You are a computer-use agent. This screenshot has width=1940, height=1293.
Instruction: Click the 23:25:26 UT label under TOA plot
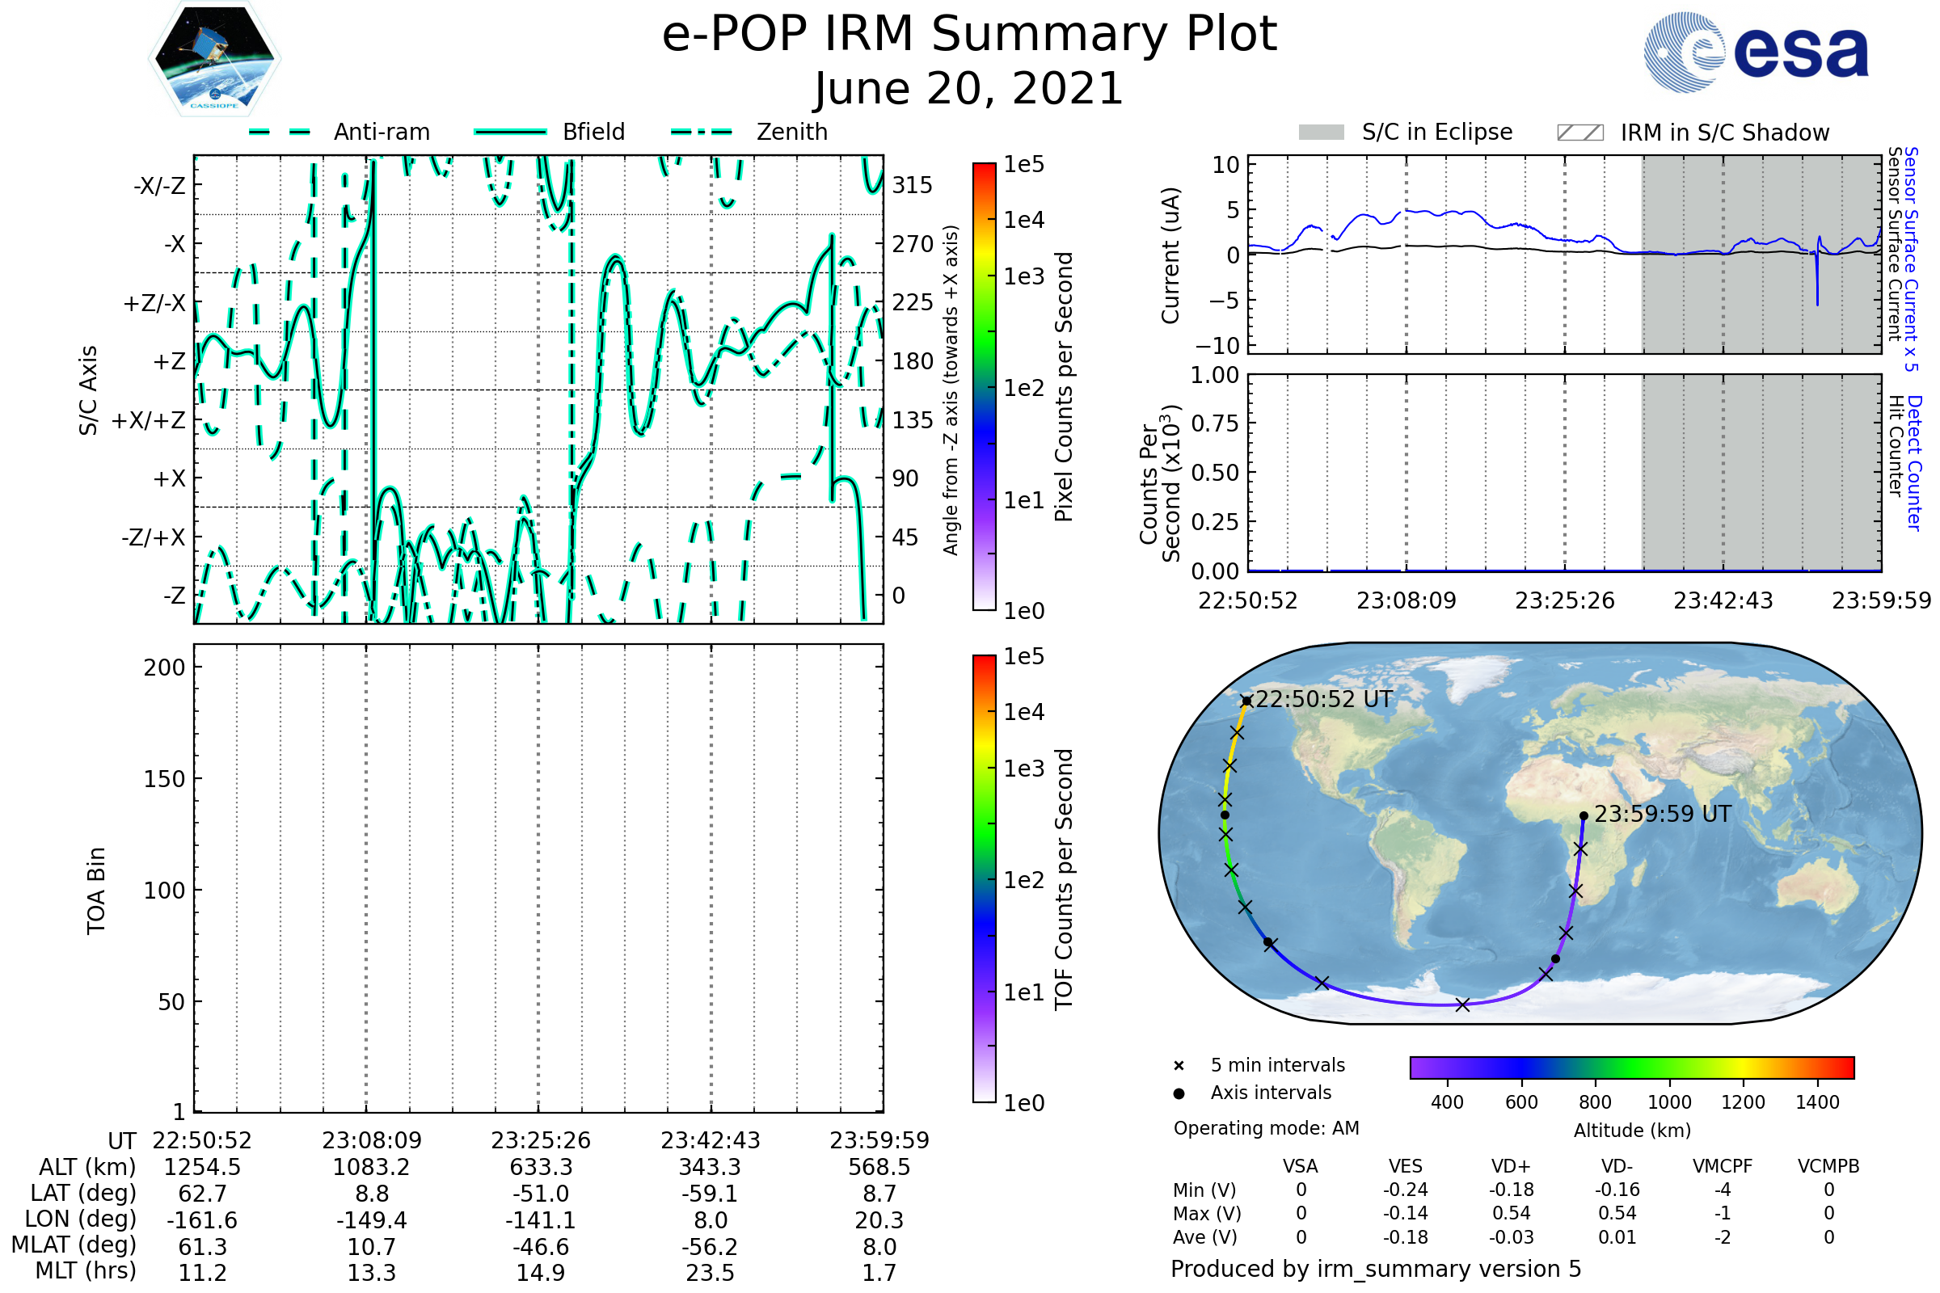click(540, 1140)
